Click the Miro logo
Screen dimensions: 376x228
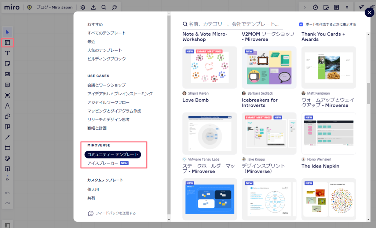12,7
